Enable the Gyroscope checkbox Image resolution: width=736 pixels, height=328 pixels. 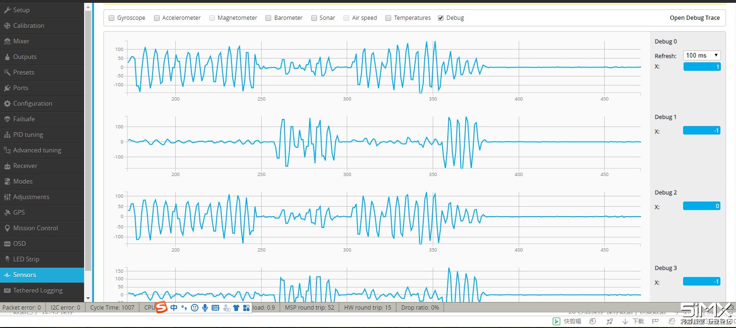point(111,18)
